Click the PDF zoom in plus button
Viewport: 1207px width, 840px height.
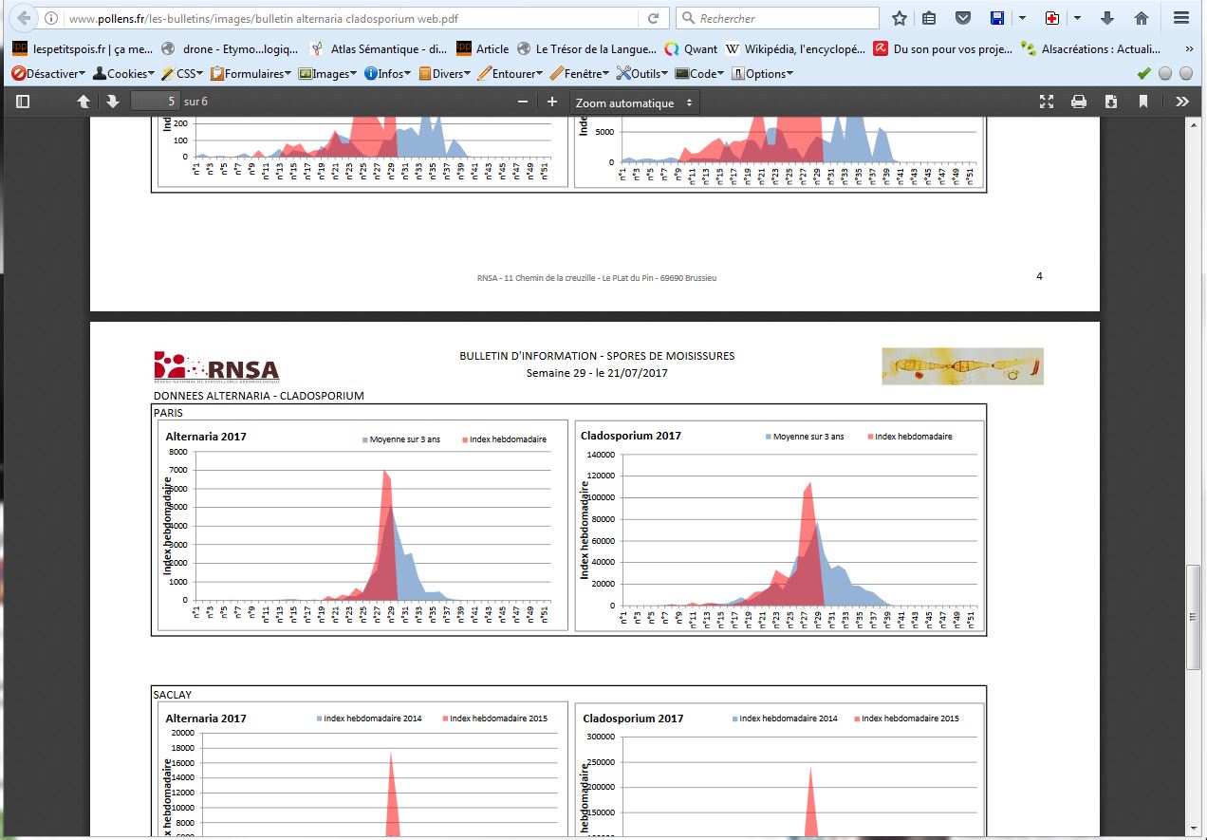click(552, 102)
